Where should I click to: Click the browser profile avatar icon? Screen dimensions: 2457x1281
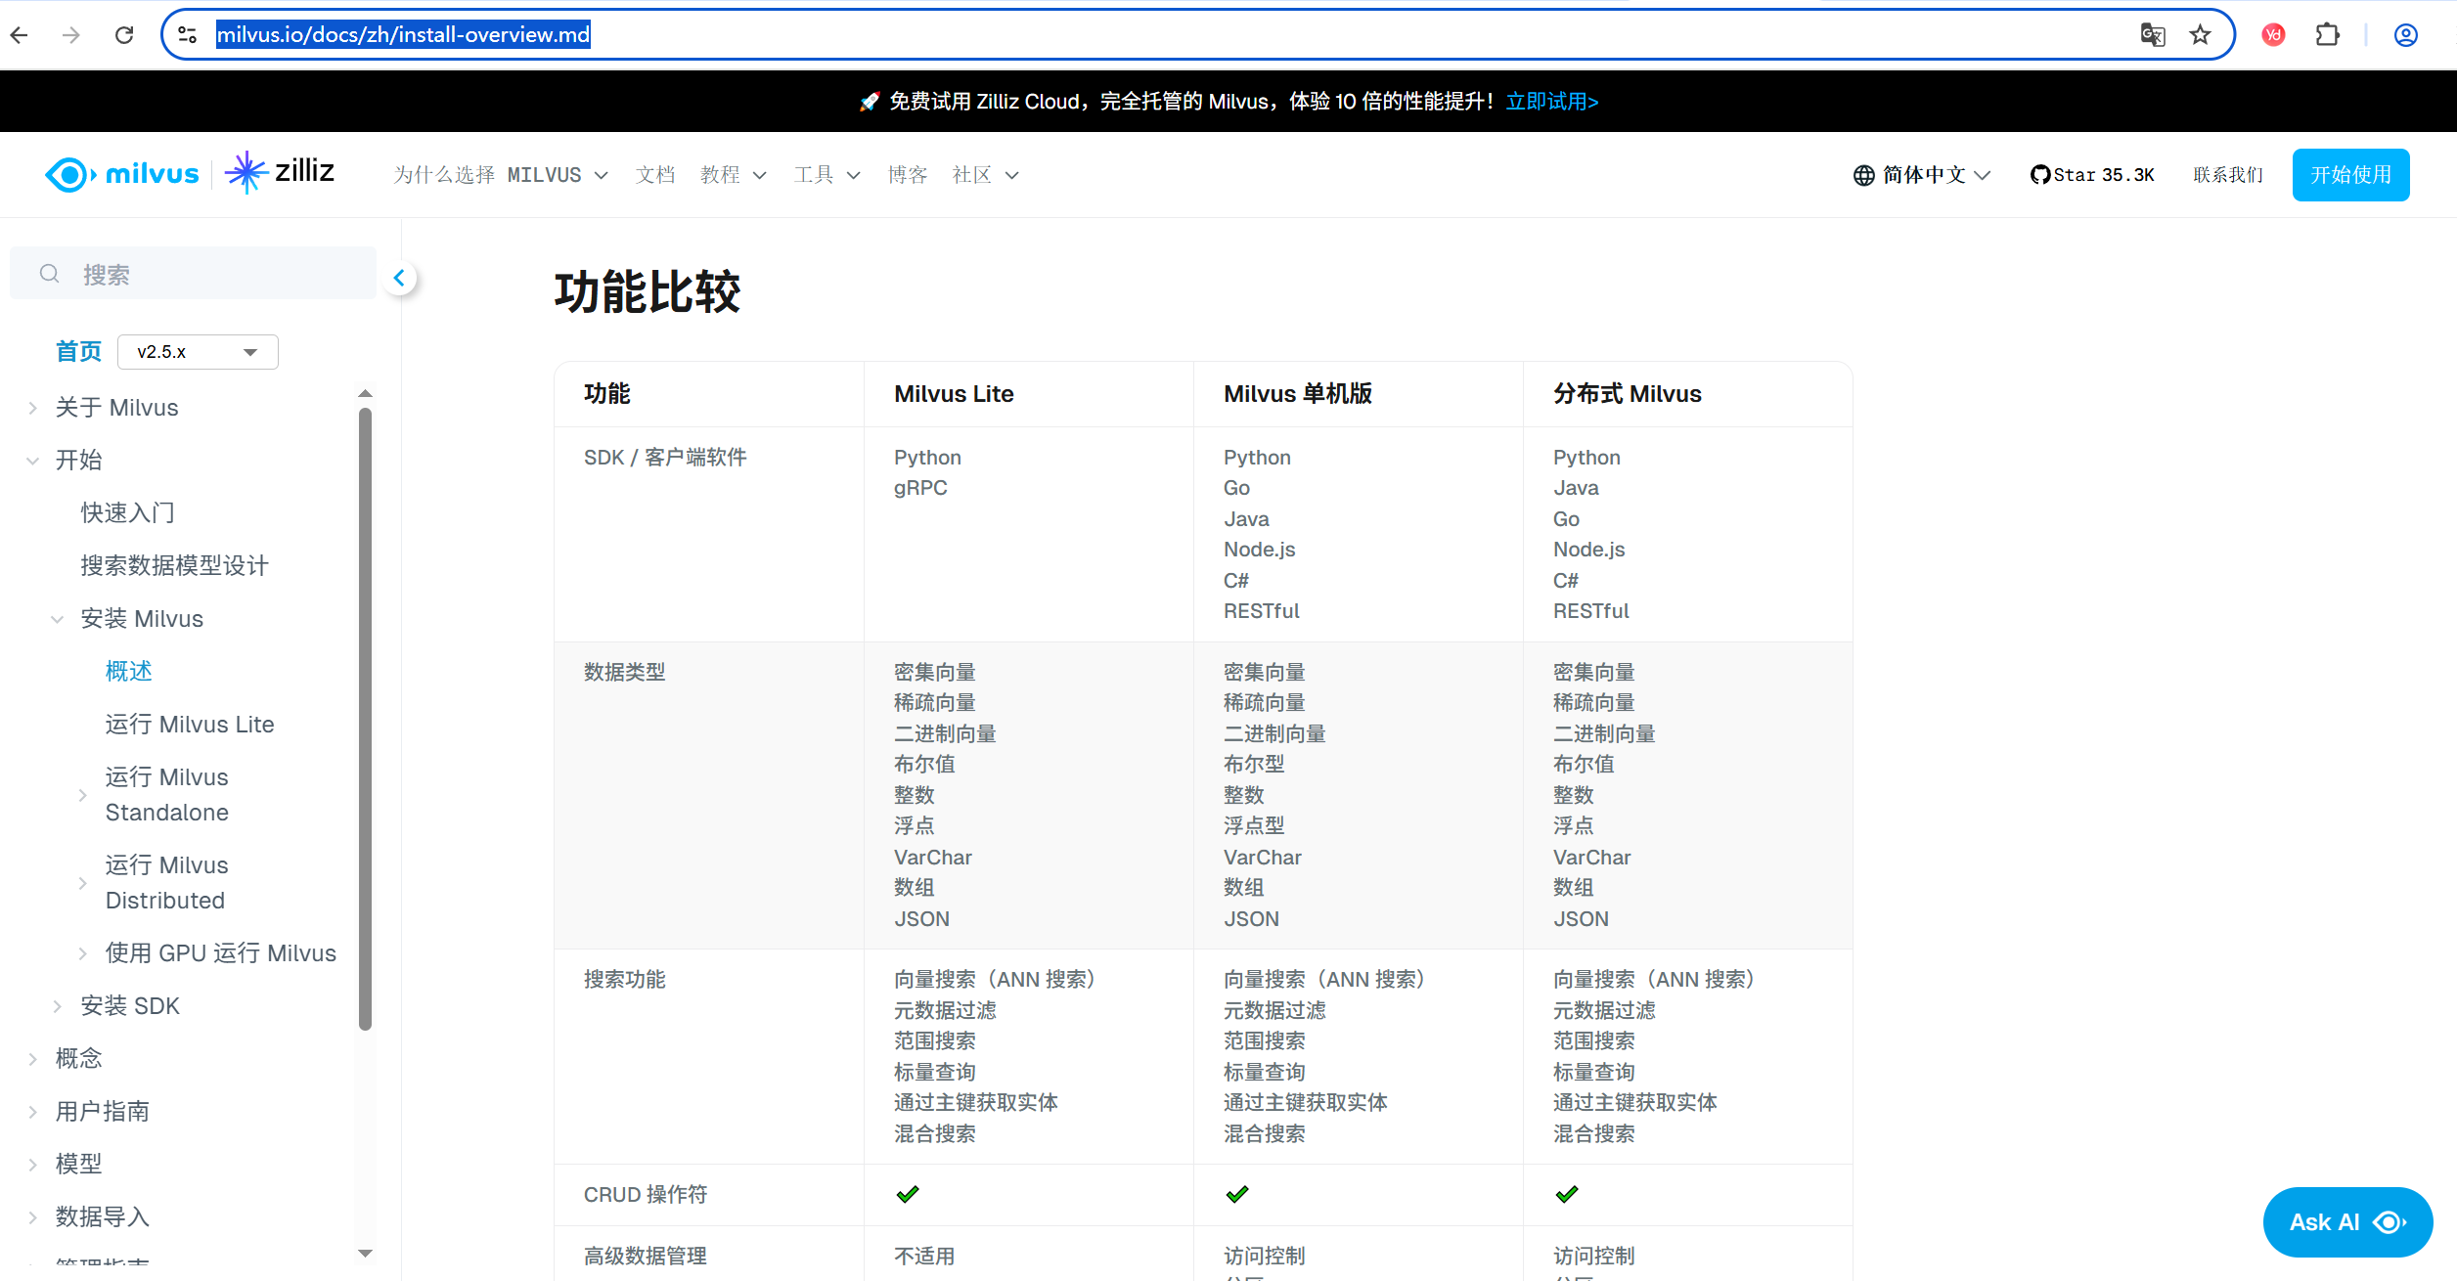point(2405,34)
